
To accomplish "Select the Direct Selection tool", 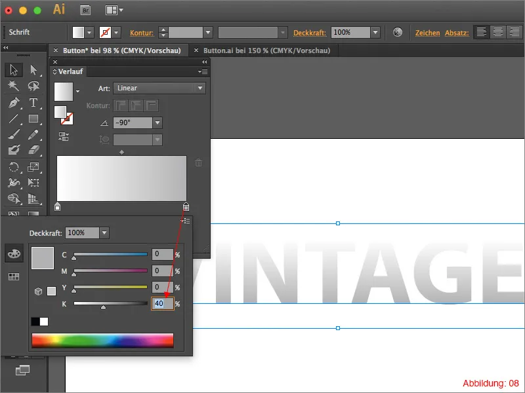I will point(33,70).
